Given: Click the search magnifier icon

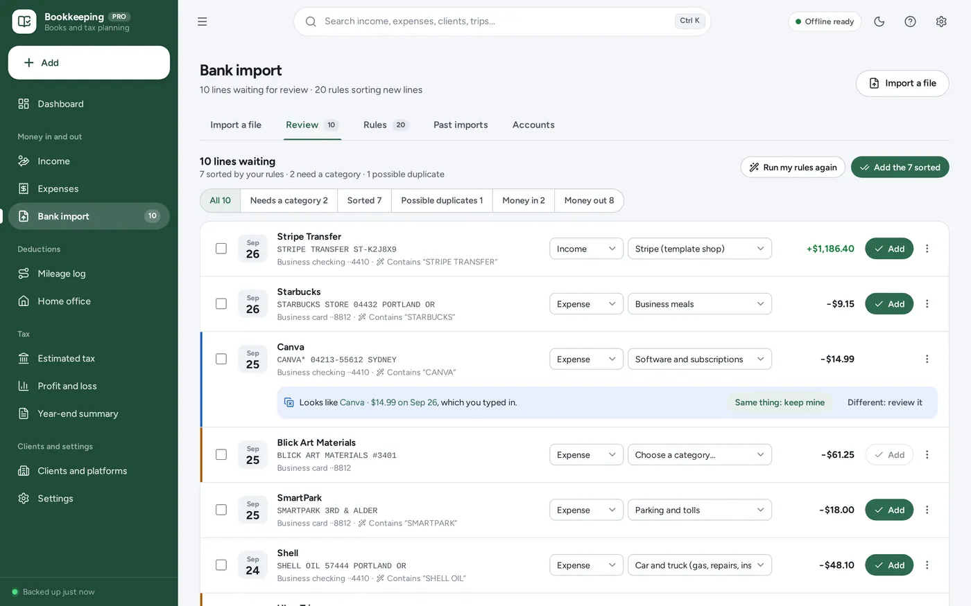Looking at the screenshot, I should click(x=311, y=21).
